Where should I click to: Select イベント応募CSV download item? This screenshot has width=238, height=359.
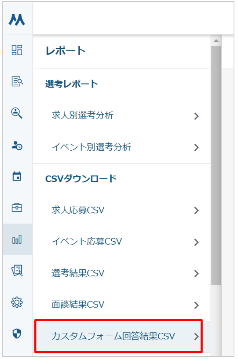(87, 241)
